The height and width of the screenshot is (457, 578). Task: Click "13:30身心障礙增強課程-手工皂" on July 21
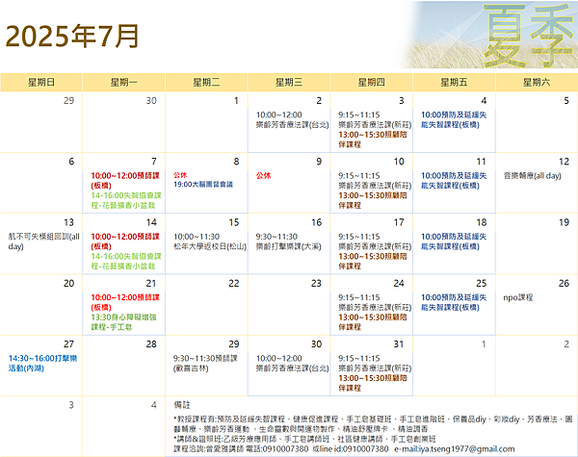pos(124,322)
